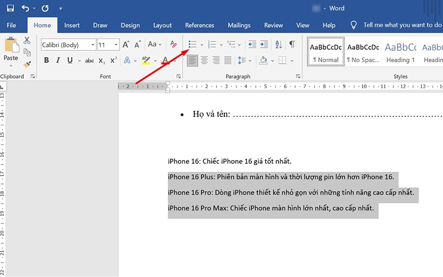This screenshot has height=277, width=443.
Task: Justify the paragraph text
Action: pos(228,60)
